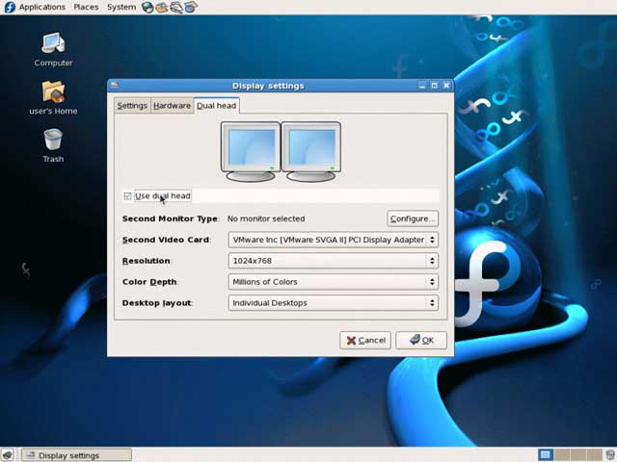617x462 pixels.
Task: Open the Applications menu
Action: [42, 7]
